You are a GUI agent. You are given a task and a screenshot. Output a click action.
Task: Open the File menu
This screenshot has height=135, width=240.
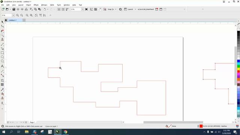pos(3,5)
